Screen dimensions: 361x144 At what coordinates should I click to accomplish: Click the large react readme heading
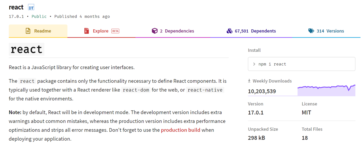pyautogui.click(x=27, y=49)
